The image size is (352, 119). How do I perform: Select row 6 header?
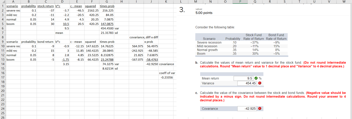[x=2, y=28]
